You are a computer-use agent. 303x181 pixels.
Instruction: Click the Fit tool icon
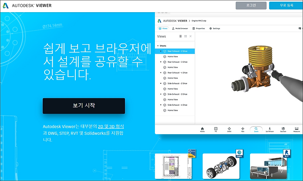[216, 130]
